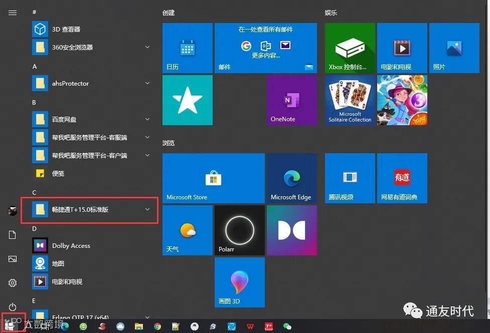Image resolution: width=490 pixels, height=333 pixels.
Task: Open WeChat from the taskbar
Action: click(287, 326)
